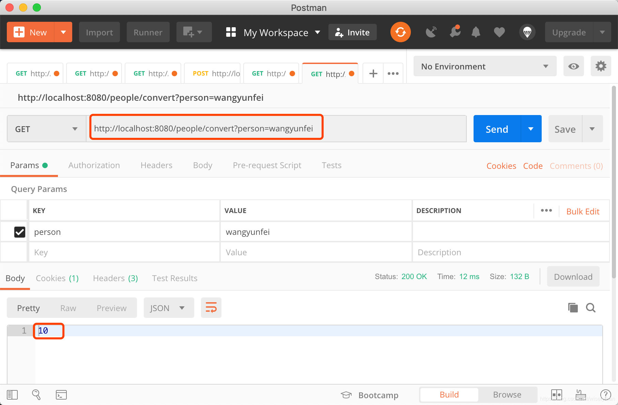Open the Cookies link near Code

point(501,166)
